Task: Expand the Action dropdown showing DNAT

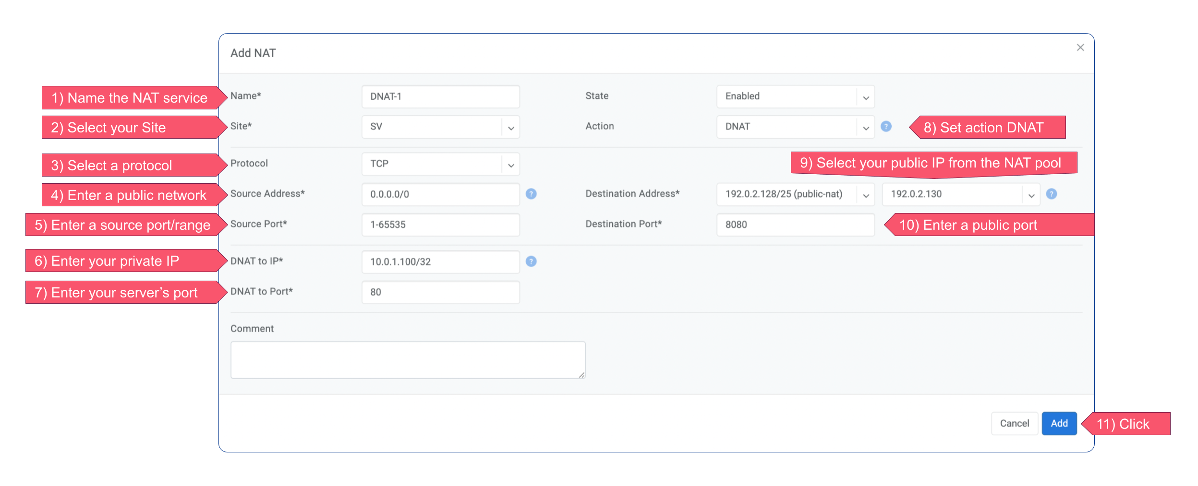Action: (795, 127)
